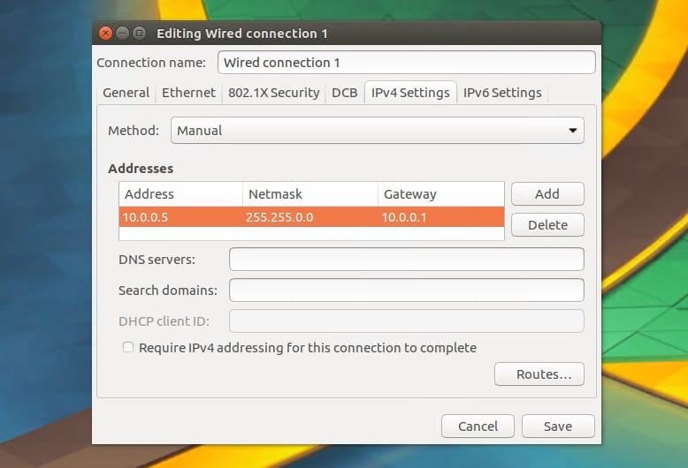Click the Connection name text field

[406, 62]
